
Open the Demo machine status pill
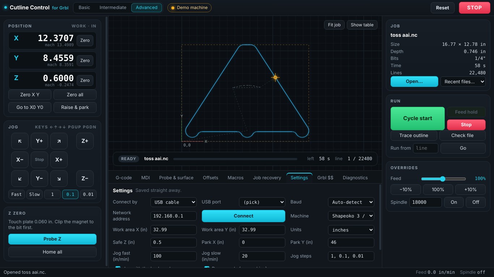click(189, 8)
